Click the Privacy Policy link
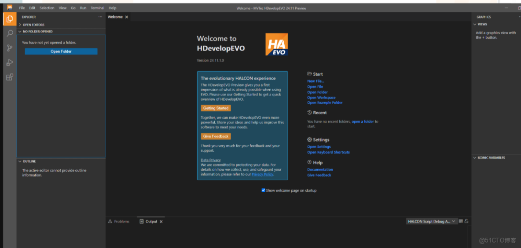This screenshot has width=521, height=248. pyautogui.click(x=263, y=174)
